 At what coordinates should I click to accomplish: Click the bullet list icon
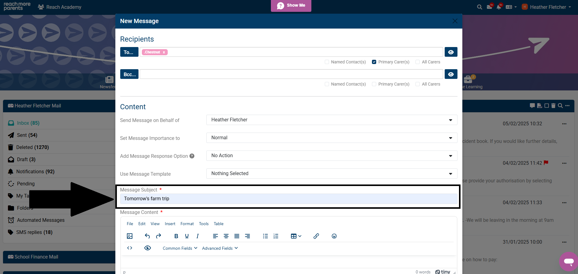click(265, 236)
